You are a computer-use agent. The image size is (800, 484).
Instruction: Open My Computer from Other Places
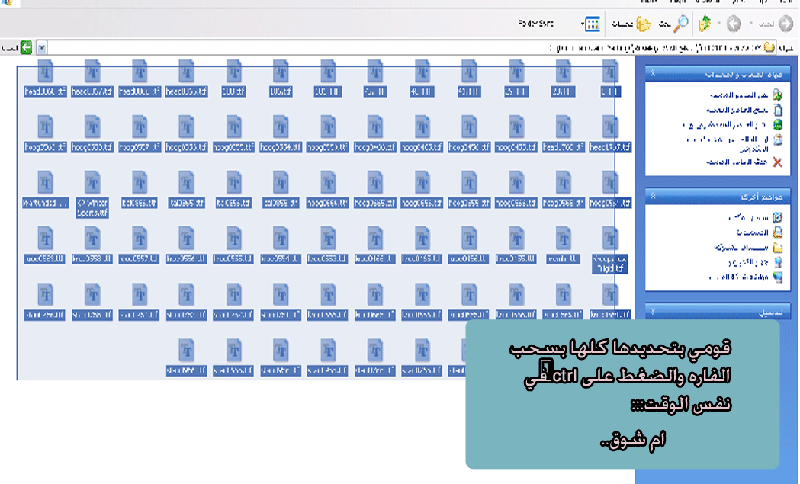[x=777, y=261]
